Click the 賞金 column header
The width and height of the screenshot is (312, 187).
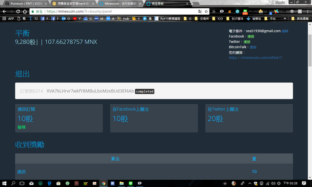pyautogui.click(x=115, y=159)
